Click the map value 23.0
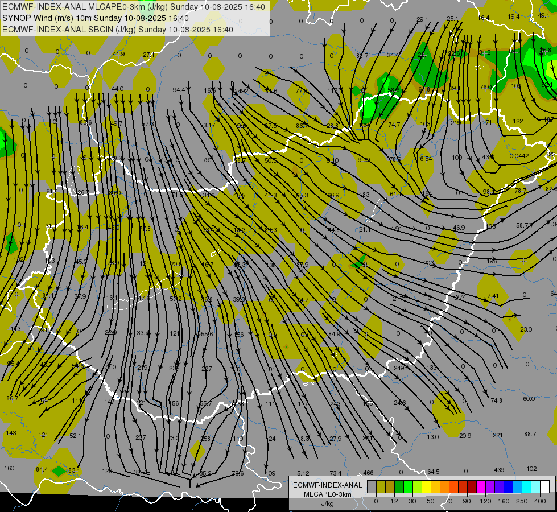This screenshot has width=557, height=512. tap(526, 329)
